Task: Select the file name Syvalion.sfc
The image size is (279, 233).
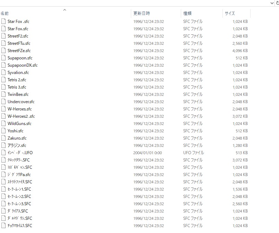Action: point(18,73)
